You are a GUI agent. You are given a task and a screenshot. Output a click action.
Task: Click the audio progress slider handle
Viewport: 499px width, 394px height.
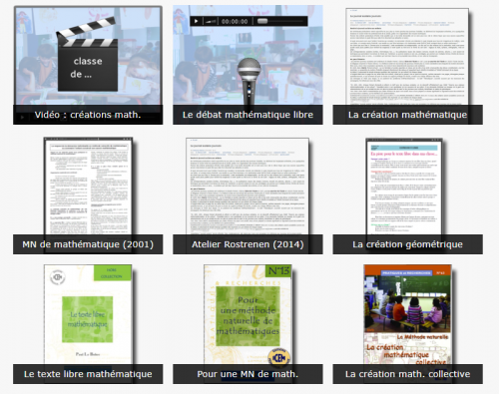tap(262, 21)
